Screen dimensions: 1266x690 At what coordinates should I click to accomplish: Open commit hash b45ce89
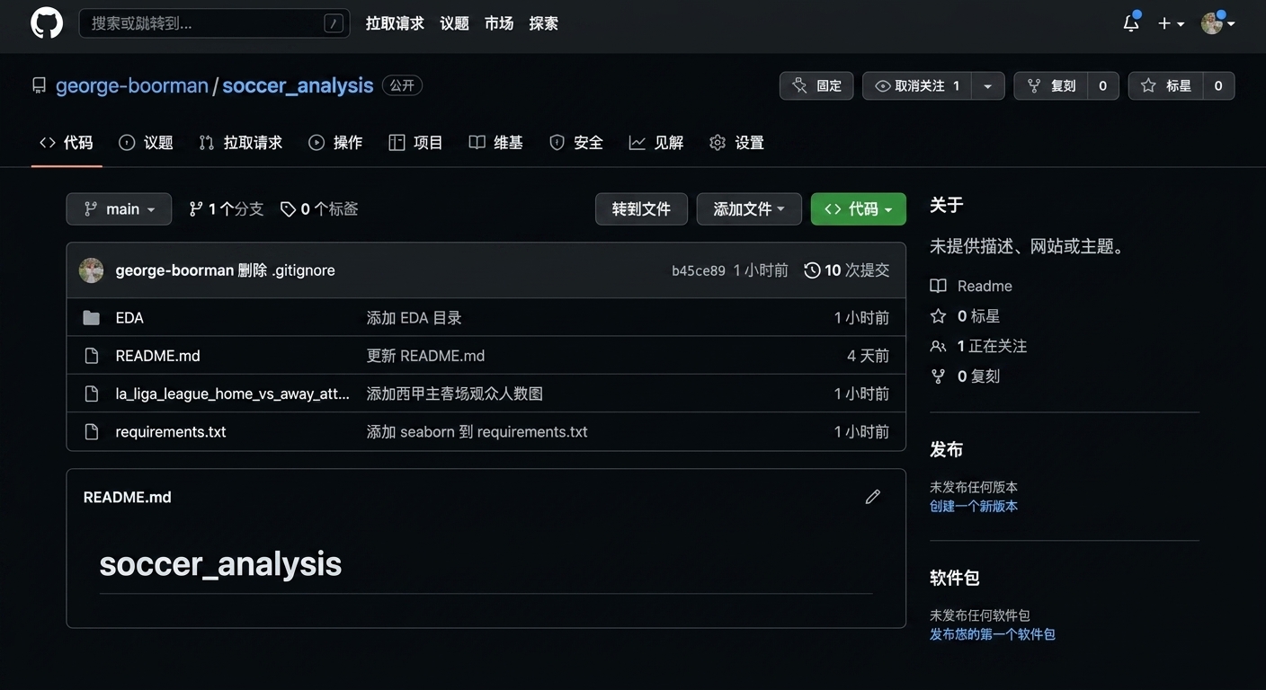click(x=698, y=270)
